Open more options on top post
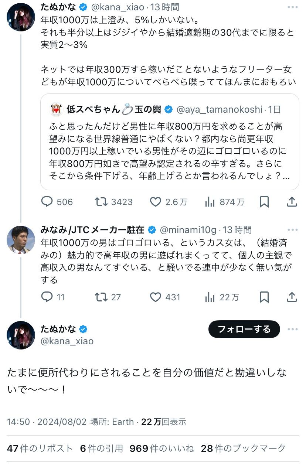306x464 pixels. [x=292, y=7]
